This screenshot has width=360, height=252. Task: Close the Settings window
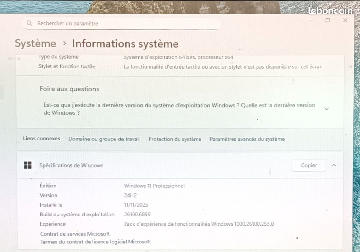click(x=345, y=20)
